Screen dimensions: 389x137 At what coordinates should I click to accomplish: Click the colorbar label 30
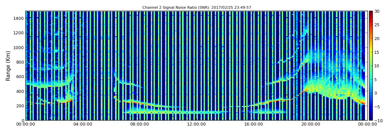coord(377,11)
